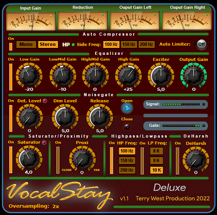Toggle the Equalizer On switch
The image size is (217, 215).
click(11, 77)
